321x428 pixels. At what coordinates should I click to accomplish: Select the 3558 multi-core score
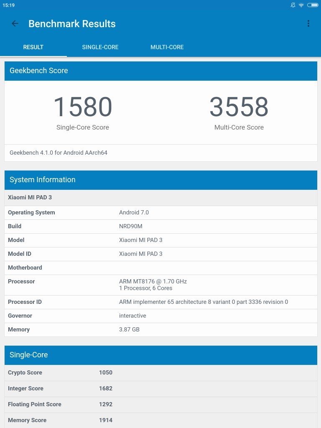coord(239,107)
